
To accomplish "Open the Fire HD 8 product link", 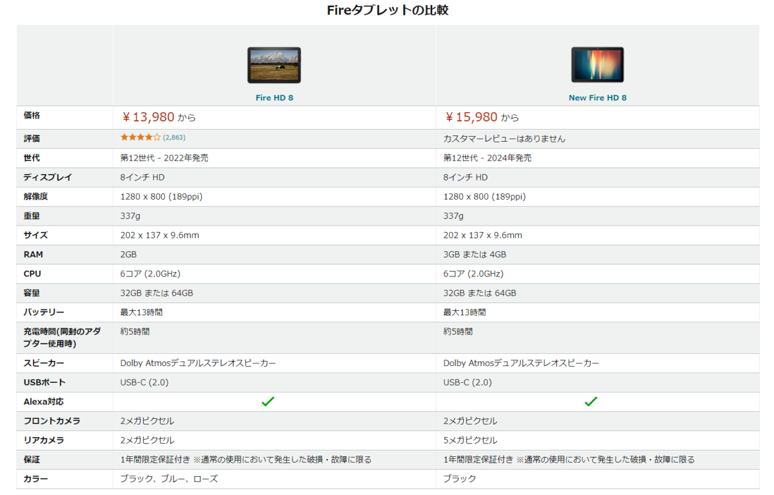I will pyautogui.click(x=273, y=96).
